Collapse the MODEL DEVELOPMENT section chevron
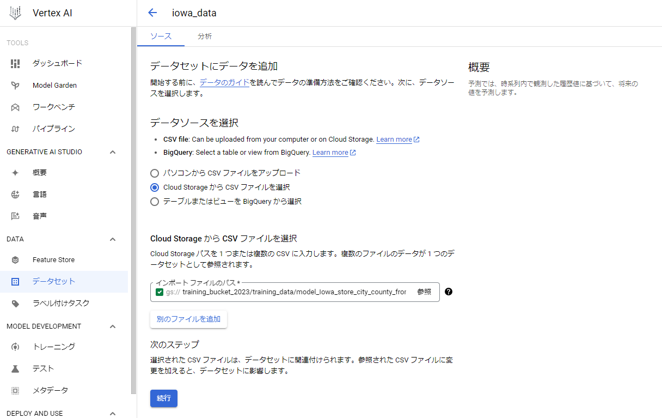 (113, 326)
